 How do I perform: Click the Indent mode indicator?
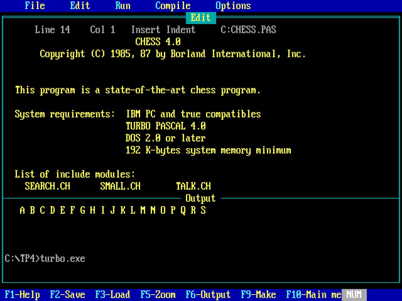[x=181, y=30]
